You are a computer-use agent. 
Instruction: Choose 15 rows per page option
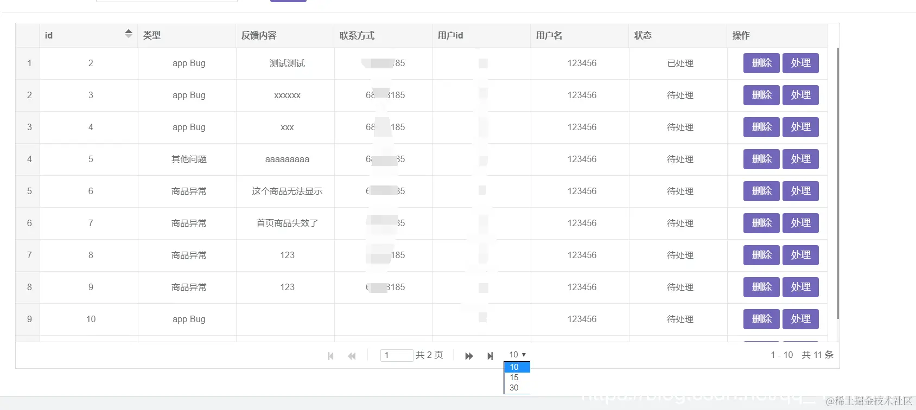pyautogui.click(x=517, y=377)
